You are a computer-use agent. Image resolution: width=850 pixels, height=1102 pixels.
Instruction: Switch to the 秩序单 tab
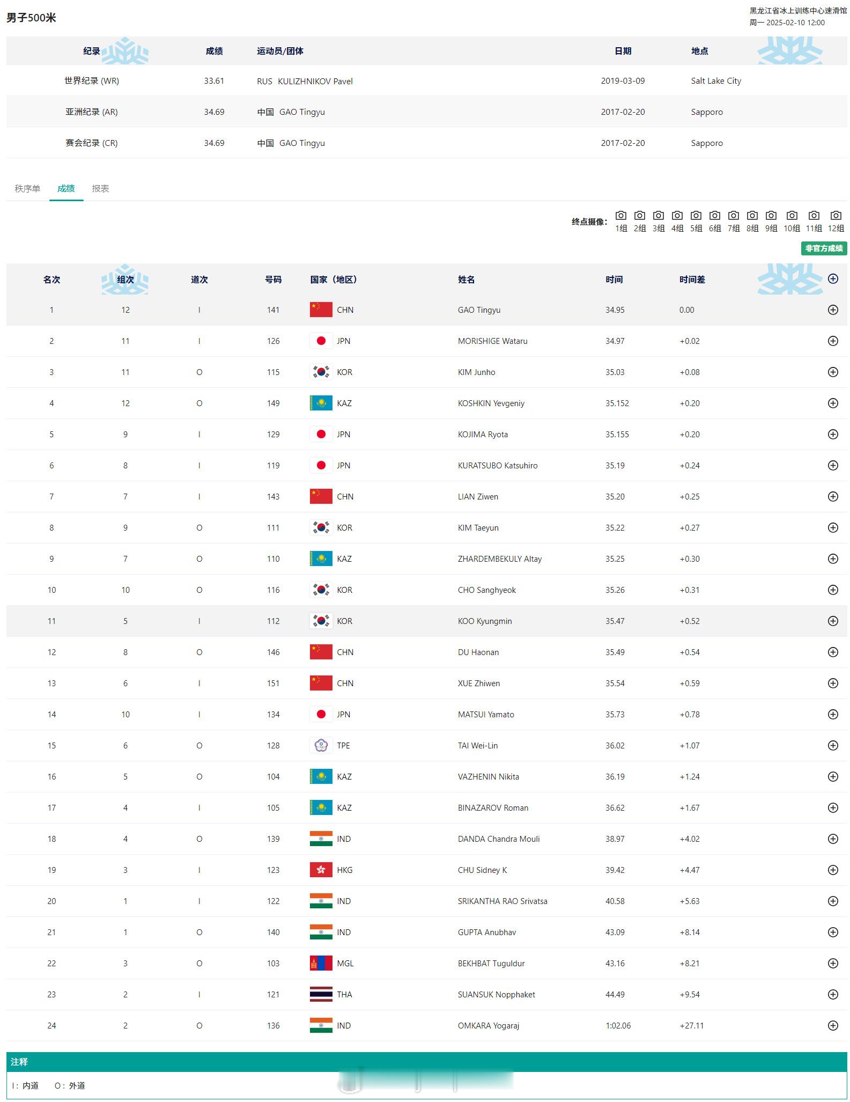[27, 188]
